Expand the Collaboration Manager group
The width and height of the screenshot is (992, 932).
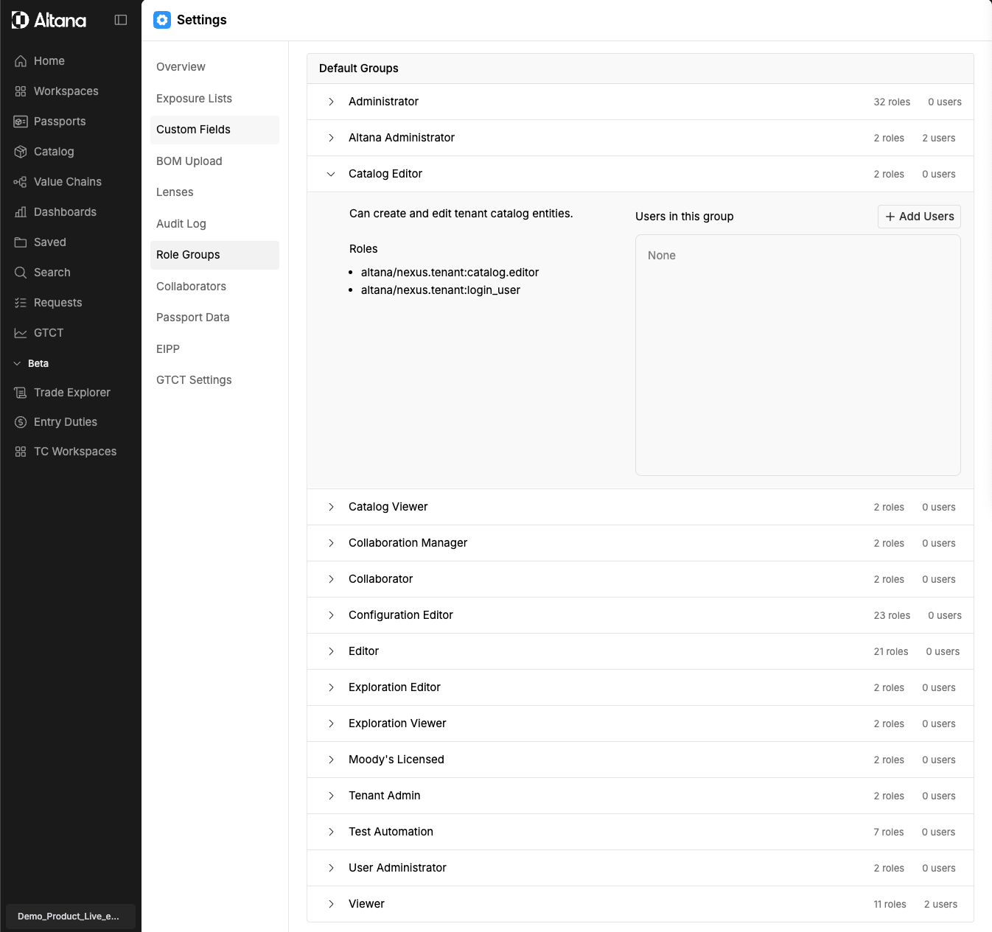pos(331,543)
